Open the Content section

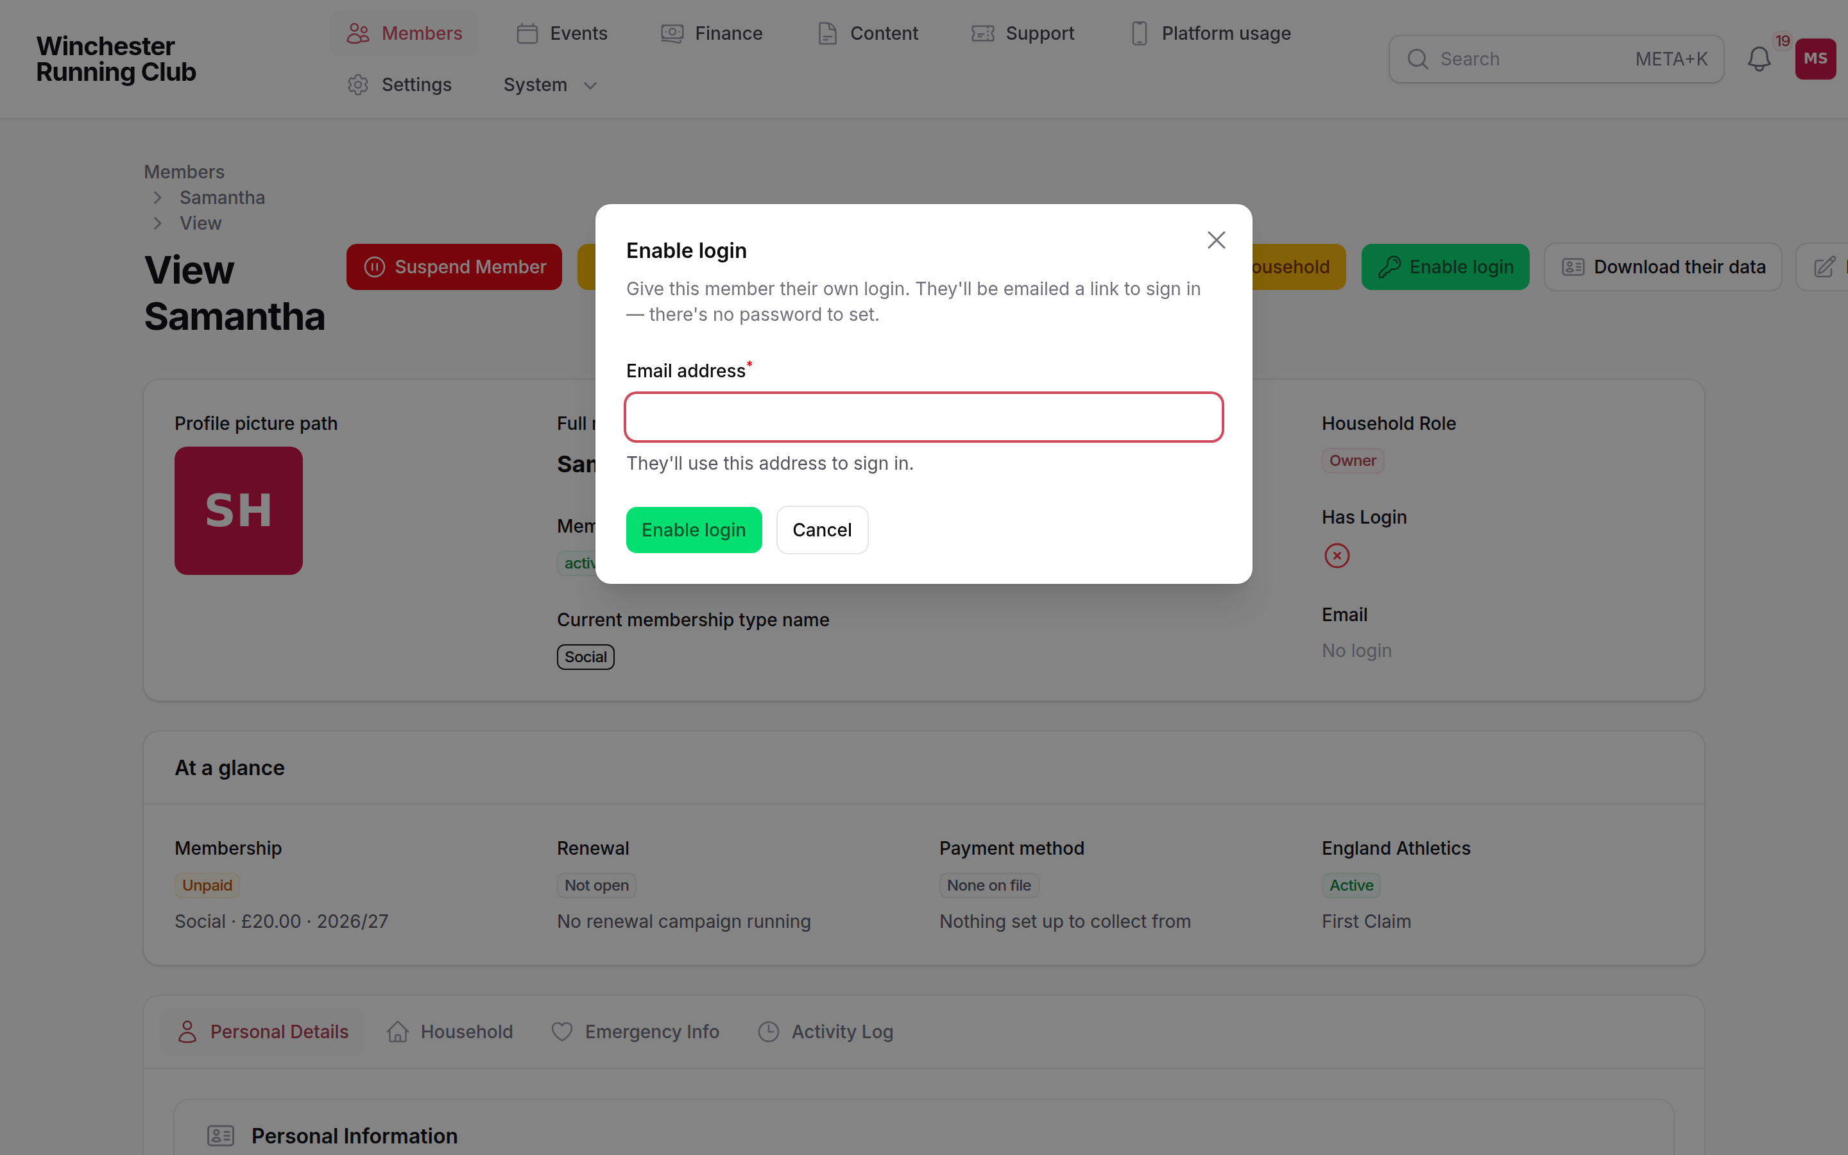point(868,33)
